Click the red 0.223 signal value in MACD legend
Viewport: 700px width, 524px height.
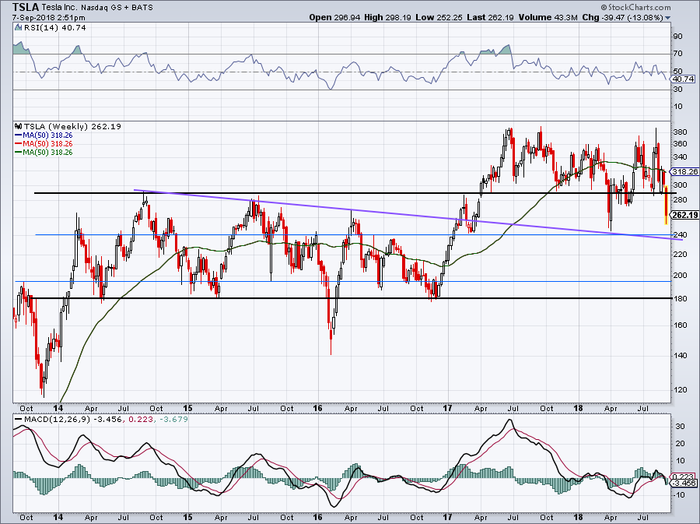(140, 420)
